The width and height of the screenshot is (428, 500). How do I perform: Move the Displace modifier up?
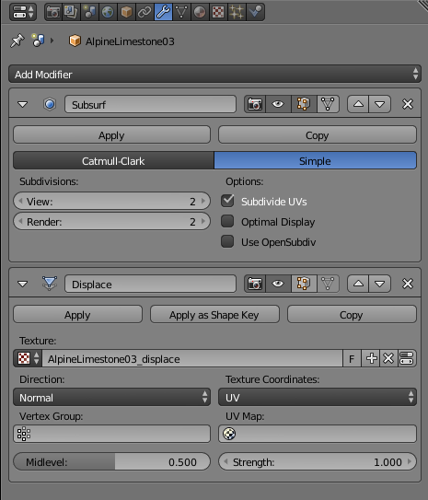click(x=358, y=284)
